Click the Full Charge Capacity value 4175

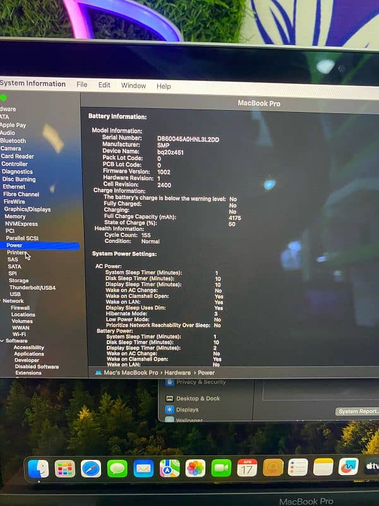(x=235, y=218)
